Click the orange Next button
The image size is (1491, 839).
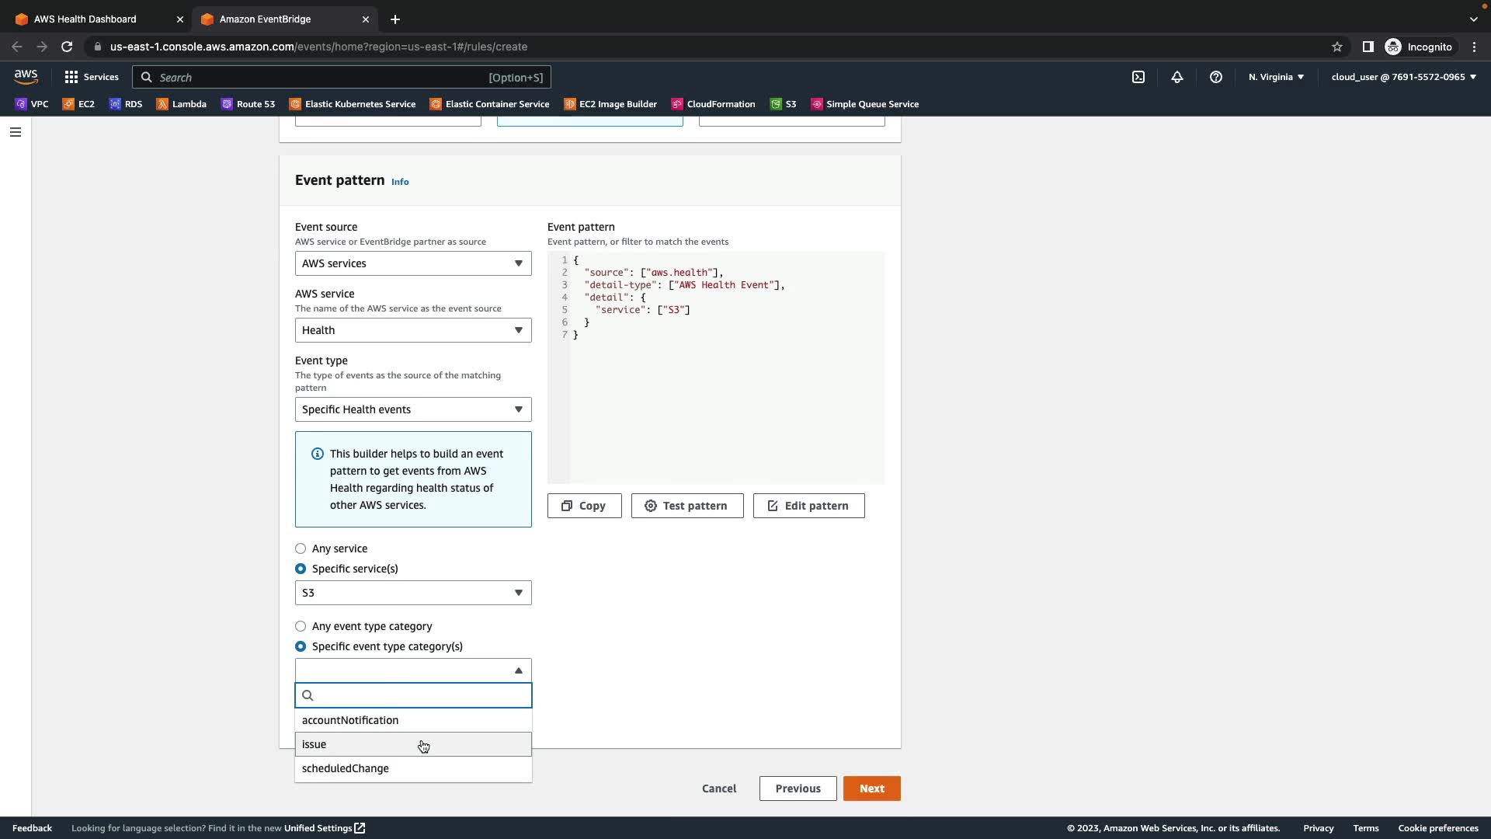tap(871, 789)
